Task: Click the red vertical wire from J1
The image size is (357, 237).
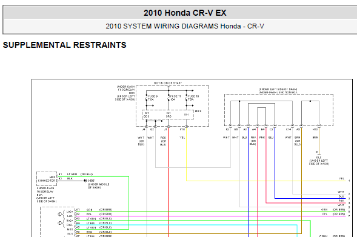Action: [168, 182]
